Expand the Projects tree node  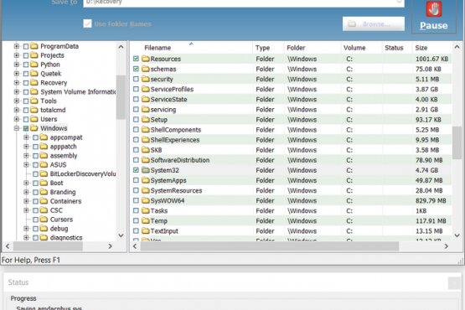[17, 55]
